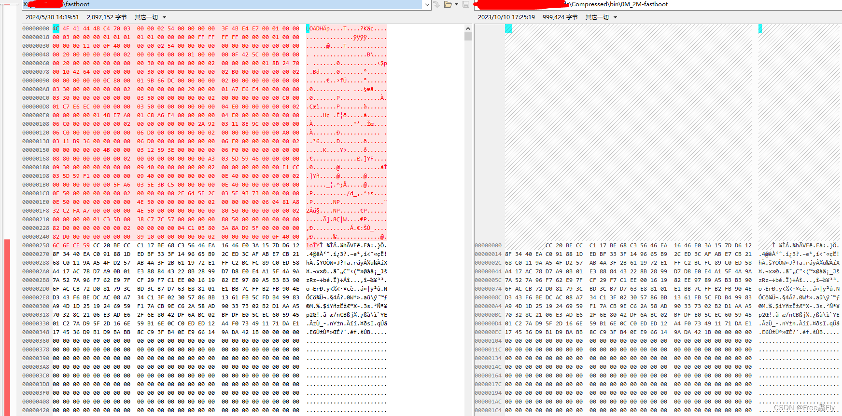Click offset 00000018 in the left pane
The width and height of the screenshot is (842, 416).
click(x=36, y=38)
